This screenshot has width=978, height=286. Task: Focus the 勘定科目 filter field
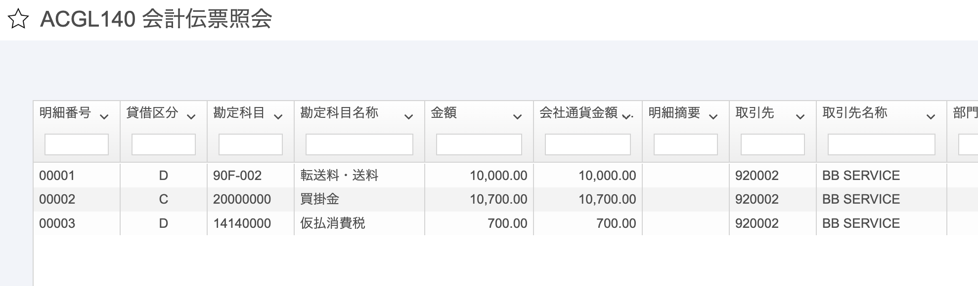click(x=251, y=144)
